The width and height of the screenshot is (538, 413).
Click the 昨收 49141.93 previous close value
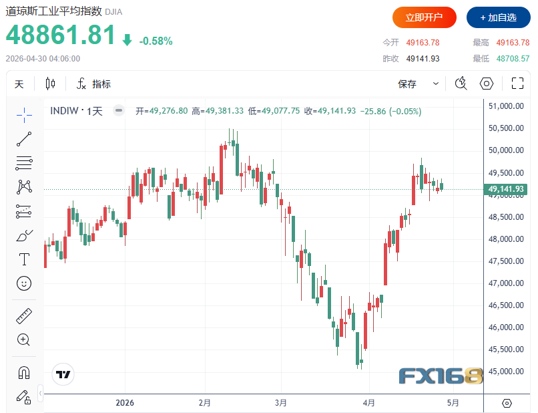click(411, 59)
